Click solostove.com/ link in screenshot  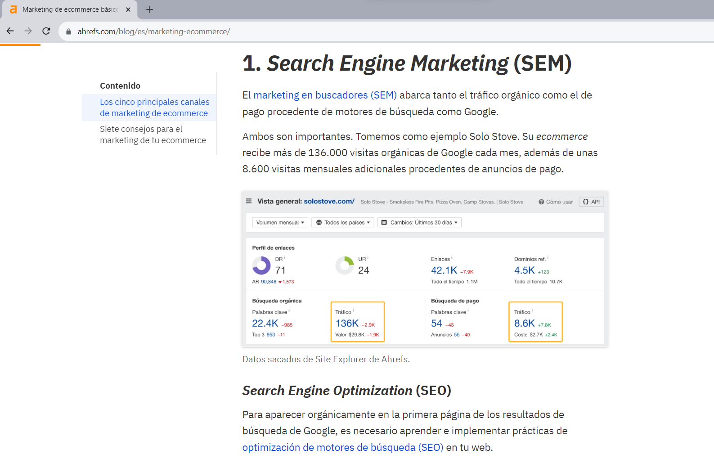click(329, 201)
